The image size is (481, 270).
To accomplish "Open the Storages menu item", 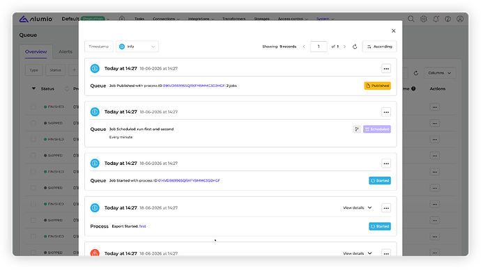I will (x=261, y=19).
